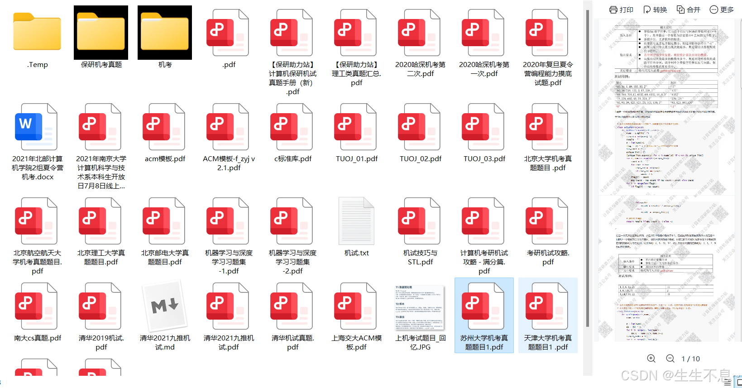Screen dimensions: 742x388
Task: Select 机试技巧与STL.pdf icon
Action: [420, 221]
